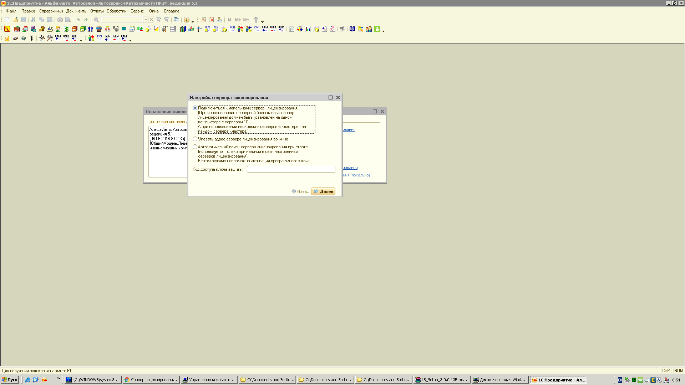Open the Отчеты menu

(x=97, y=11)
